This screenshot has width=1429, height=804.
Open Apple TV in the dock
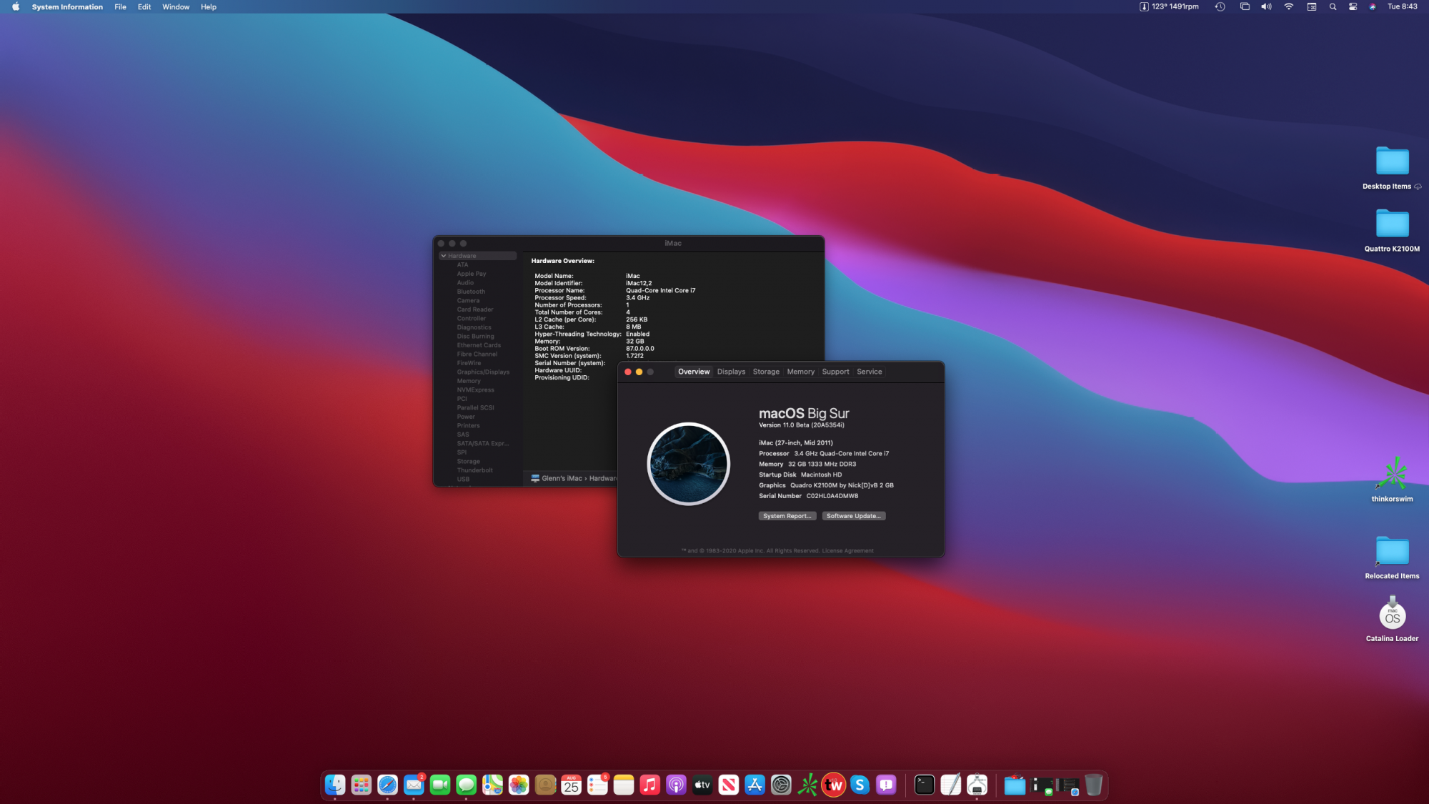coord(702,785)
